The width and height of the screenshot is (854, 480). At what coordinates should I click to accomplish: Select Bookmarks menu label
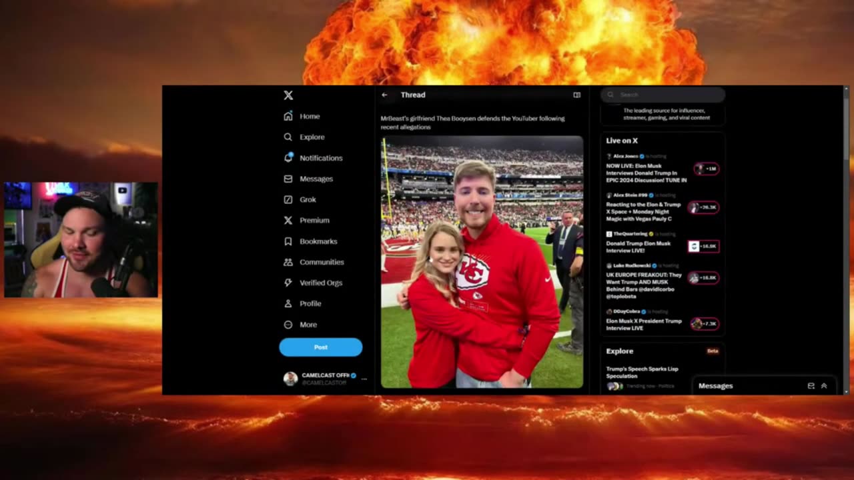coord(318,241)
